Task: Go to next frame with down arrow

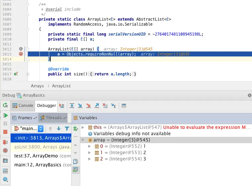Action: [x=59, y=129]
